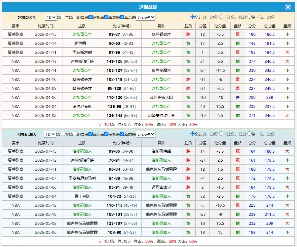Click date 2026-07-12 in 洛杉矶湖人 table

[x=46, y=160]
